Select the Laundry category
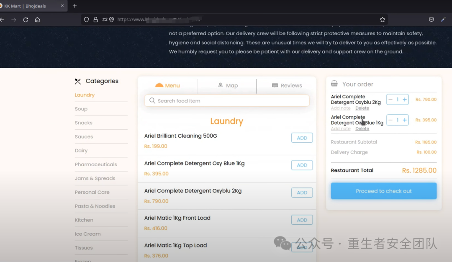This screenshot has width=452, height=262. tap(85, 95)
